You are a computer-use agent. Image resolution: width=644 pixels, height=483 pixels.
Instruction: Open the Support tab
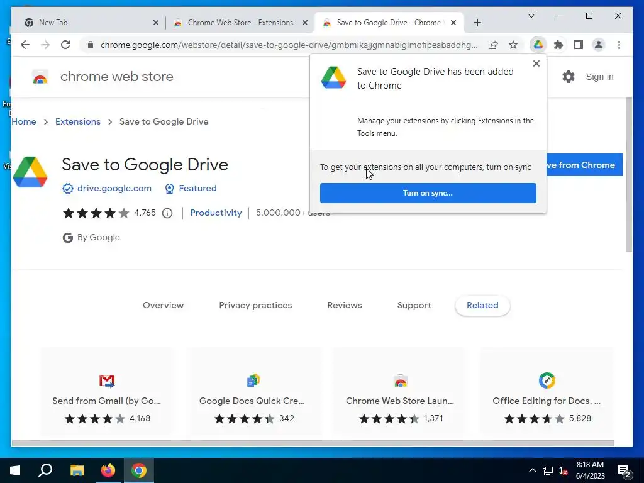[x=414, y=305]
